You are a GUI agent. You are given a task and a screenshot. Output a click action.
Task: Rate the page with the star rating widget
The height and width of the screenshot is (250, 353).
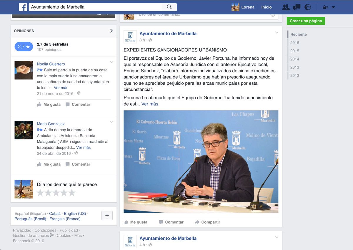[56, 193]
